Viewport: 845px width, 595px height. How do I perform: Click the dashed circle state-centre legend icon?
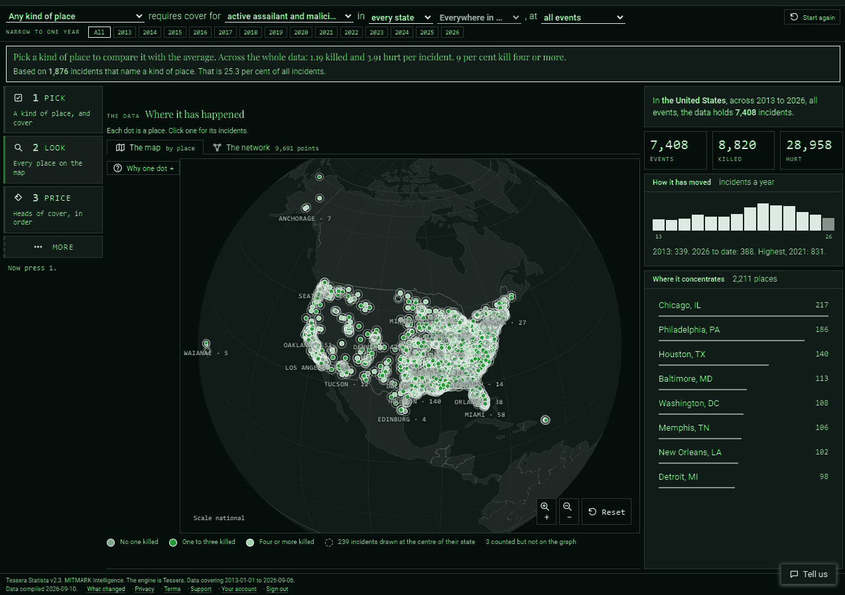click(329, 543)
